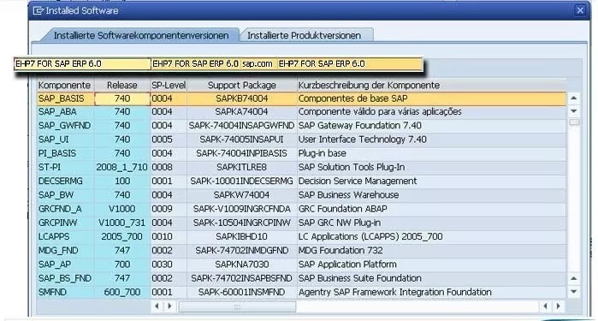
Task: Select the DECSERMG component cell
Action: (x=65, y=181)
